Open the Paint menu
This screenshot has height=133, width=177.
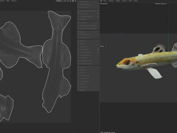tap(8, 1)
